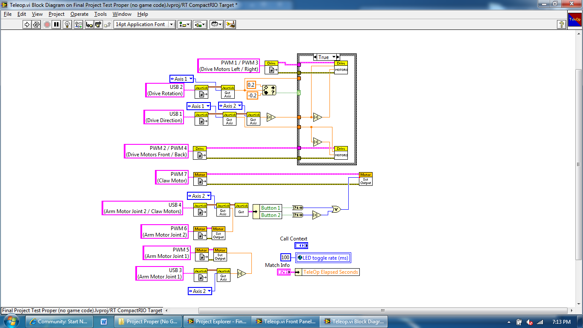Open Axis 2 enum above USB 1 Get Axis

(x=230, y=105)
